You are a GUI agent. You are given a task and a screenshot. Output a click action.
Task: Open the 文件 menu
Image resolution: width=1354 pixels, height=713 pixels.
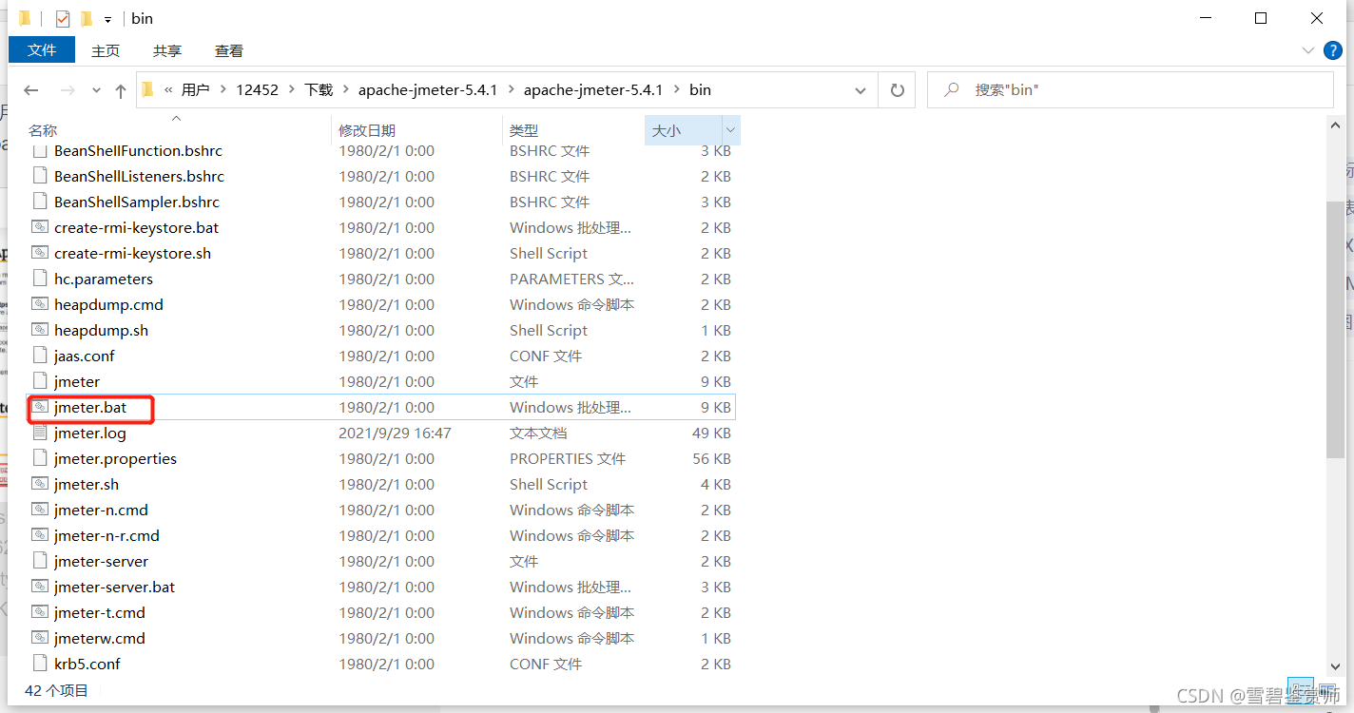point(42,50)
